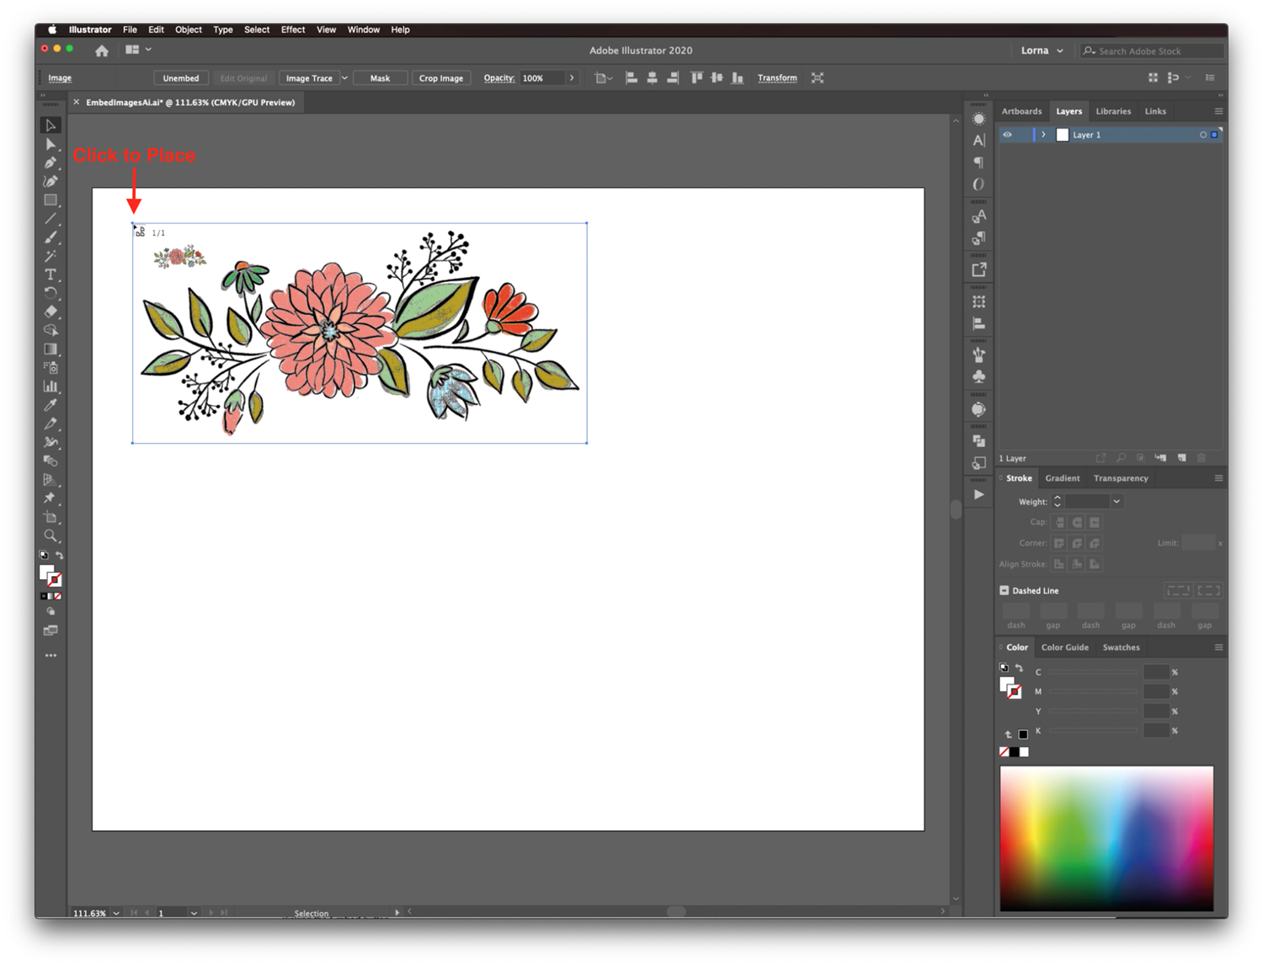
Task: Switch to the Swatches tab
Action: coord(1122,648)
